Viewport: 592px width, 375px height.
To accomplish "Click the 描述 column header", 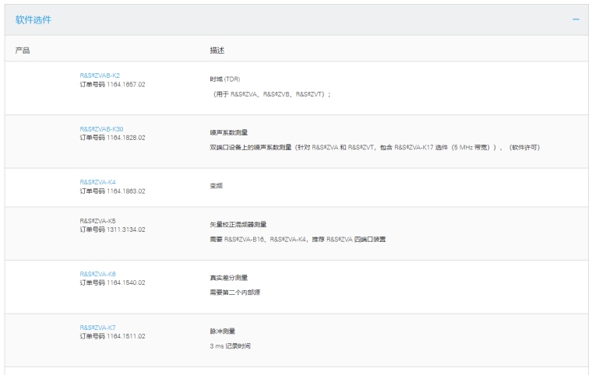I will [217, 50].
